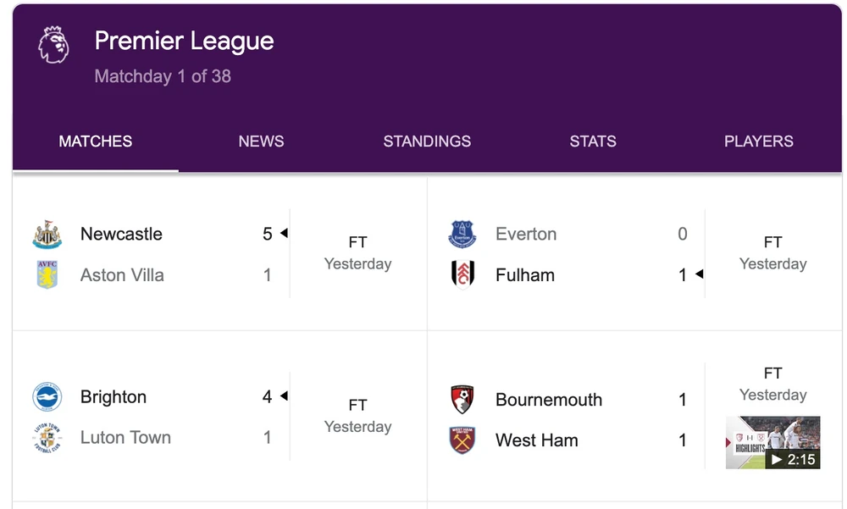Click the West Ham club crest
Viewport: 847px width, 509px height.
click(x=462, y=440)
